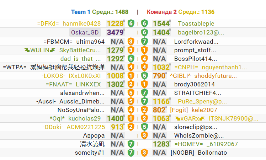Click the level 3 shield beside WhoIsZombie@...
Image resolution: width=266 pixels, height=160 pixels.
pos(144,135)
